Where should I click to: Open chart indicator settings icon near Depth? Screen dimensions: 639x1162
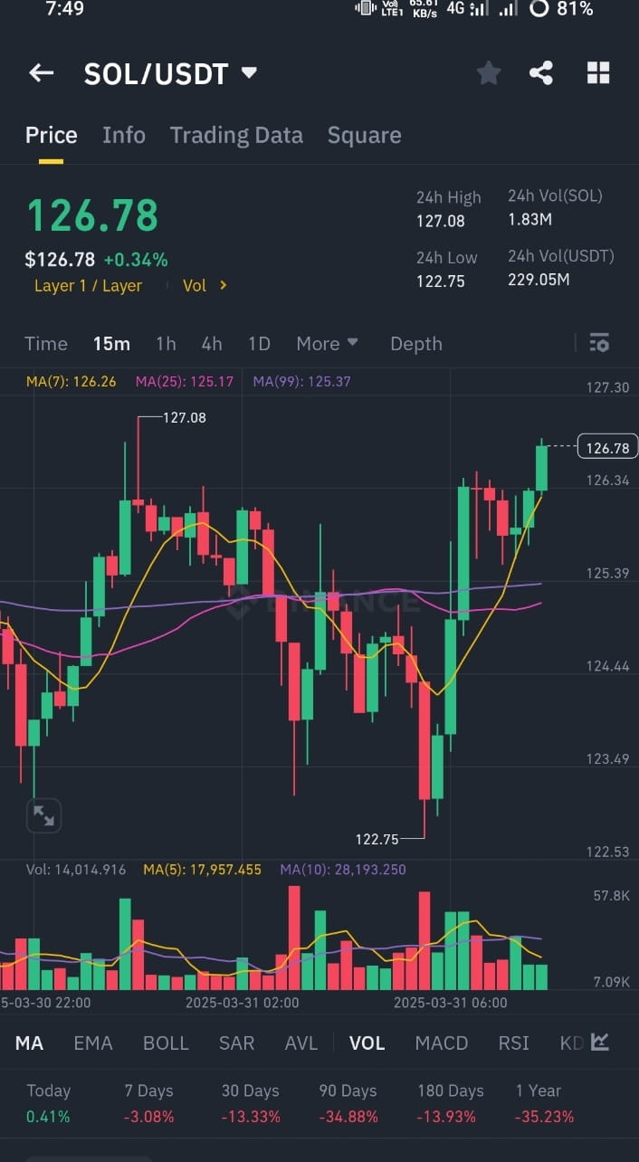coord(599,344)
